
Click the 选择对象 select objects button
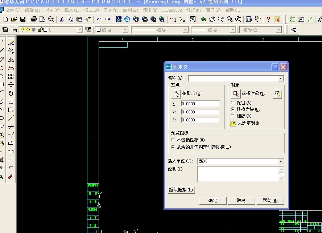tap(236, 94)
